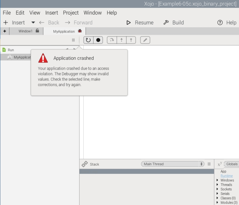Click the Stack link icon
Image resolution: width=239 pixels, height=205 pixels.
[84, 164]
